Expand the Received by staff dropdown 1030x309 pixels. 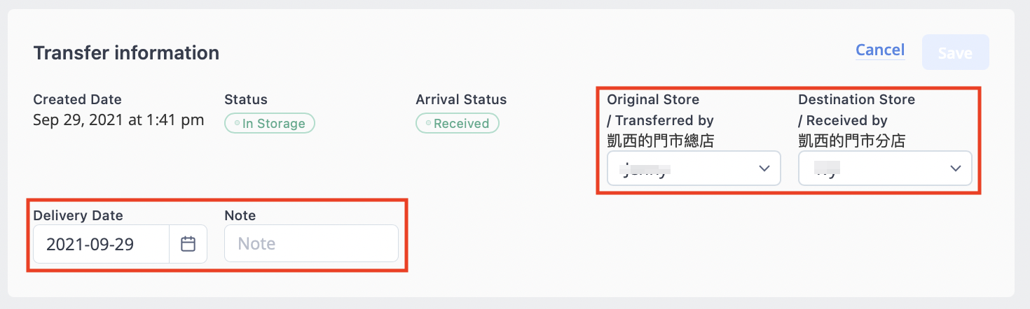coord(885,168)
